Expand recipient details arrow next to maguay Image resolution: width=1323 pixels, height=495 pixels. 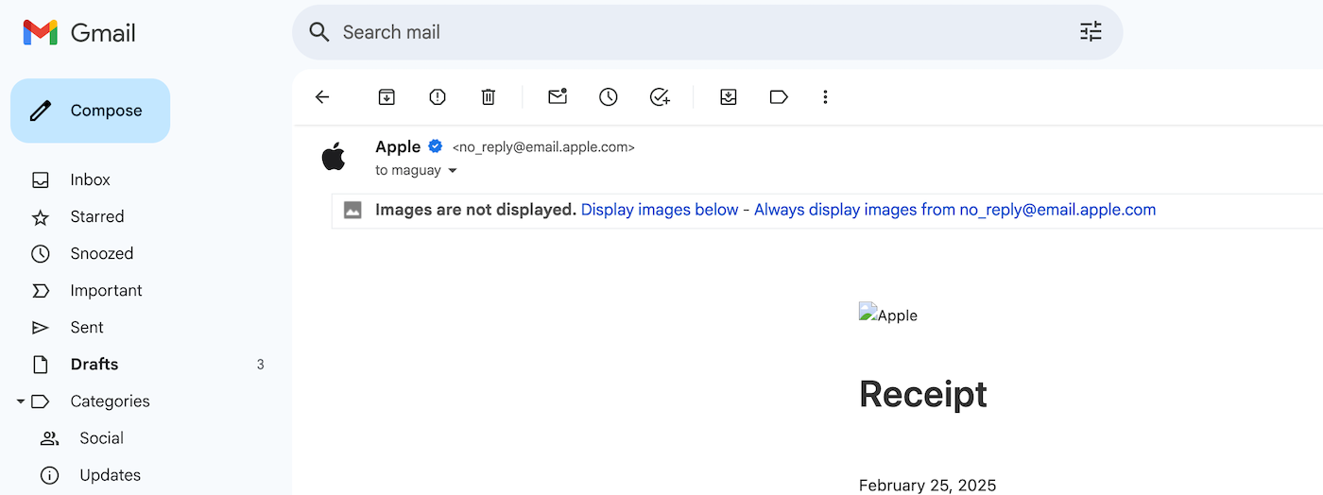tap(453, 171)
